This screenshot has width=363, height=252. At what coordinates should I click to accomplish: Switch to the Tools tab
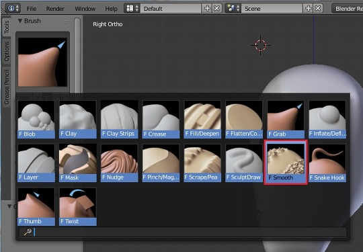7,27
